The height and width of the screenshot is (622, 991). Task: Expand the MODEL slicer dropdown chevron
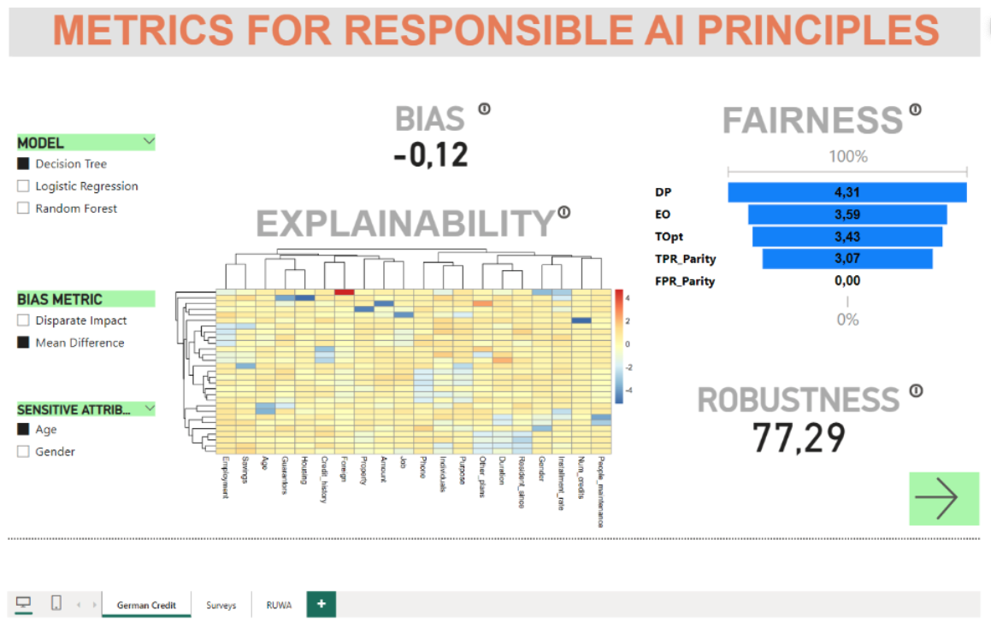149,142
